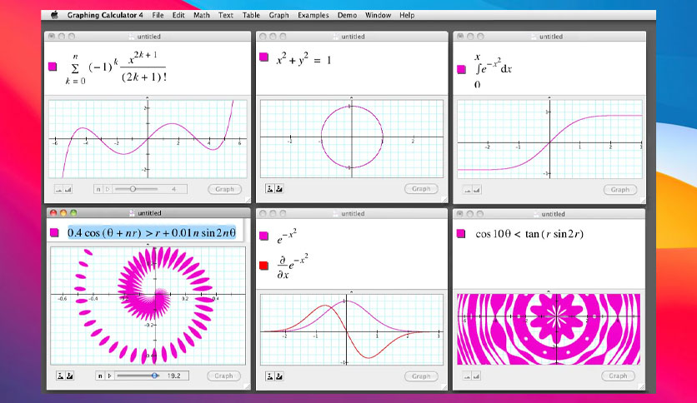Click Graph button in cos 10θ window
The height and width of the screenshot is (403, 697).
point(619,376)
